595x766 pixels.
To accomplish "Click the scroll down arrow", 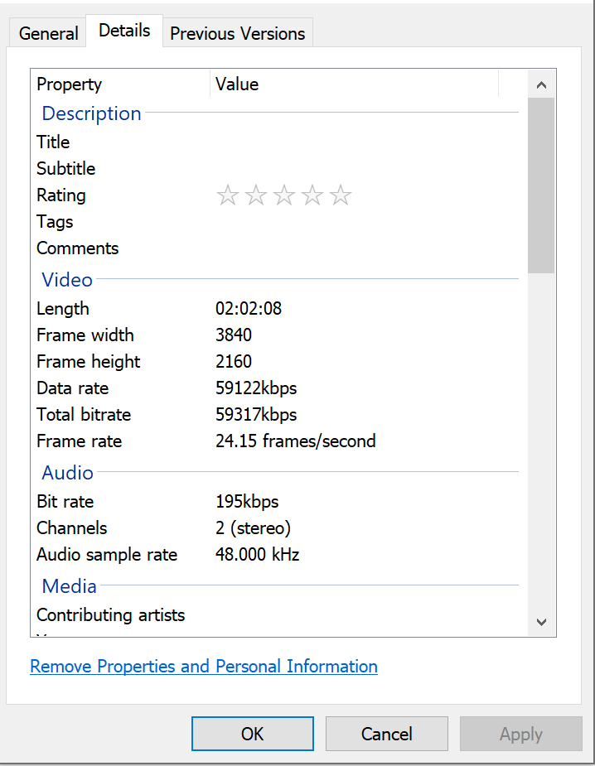I will coord(541,622).
